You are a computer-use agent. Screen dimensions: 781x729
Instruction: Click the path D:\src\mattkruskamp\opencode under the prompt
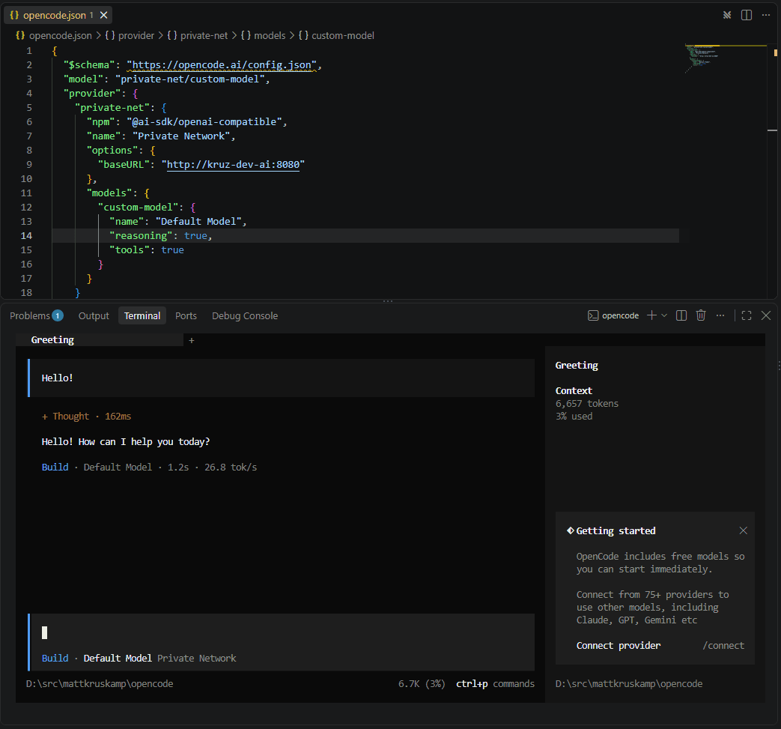(x=100, y=683)
